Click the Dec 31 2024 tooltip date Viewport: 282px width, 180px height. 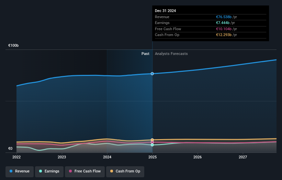tap(165, 11)
